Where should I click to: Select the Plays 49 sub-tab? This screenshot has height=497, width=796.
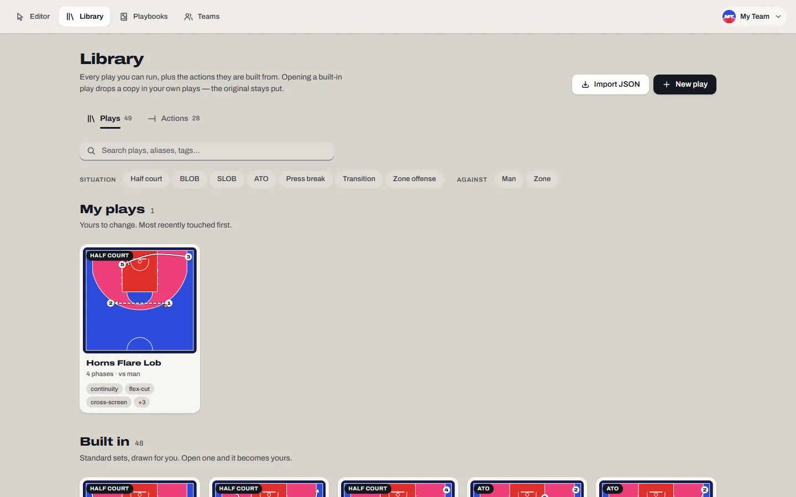tap(109, 119)
